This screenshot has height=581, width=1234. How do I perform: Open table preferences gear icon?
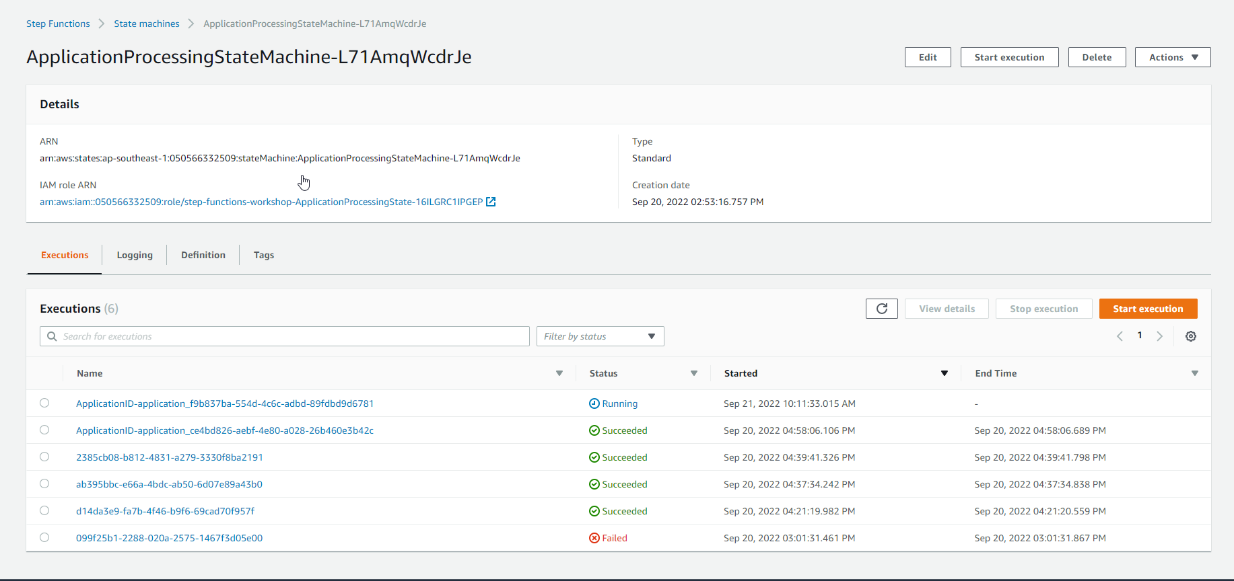pyautogui.click(x=1191, y=336)
